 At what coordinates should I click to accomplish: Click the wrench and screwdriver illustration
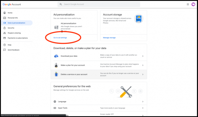126,92
